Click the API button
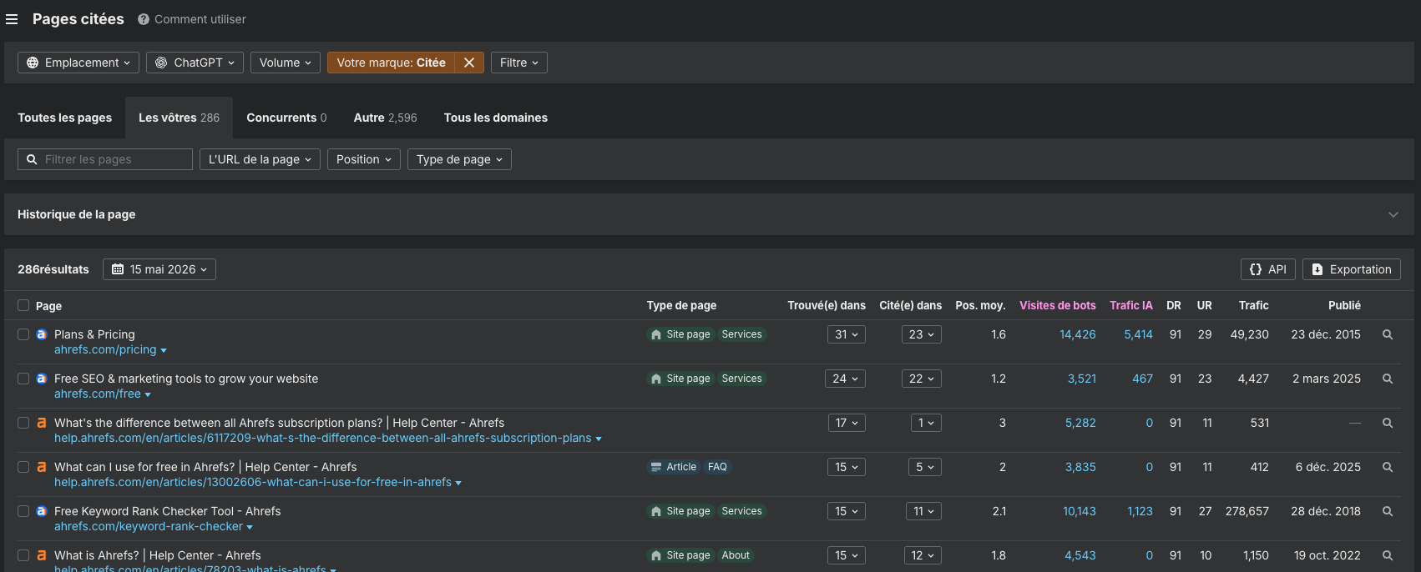The height and width of the screenshot is (572, 1421). (x=1267, y=269)
